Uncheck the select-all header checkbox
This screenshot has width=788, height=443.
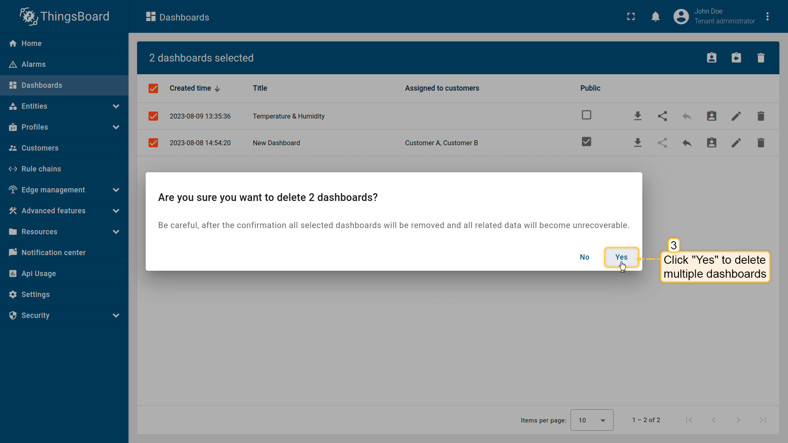click(153, 89)
